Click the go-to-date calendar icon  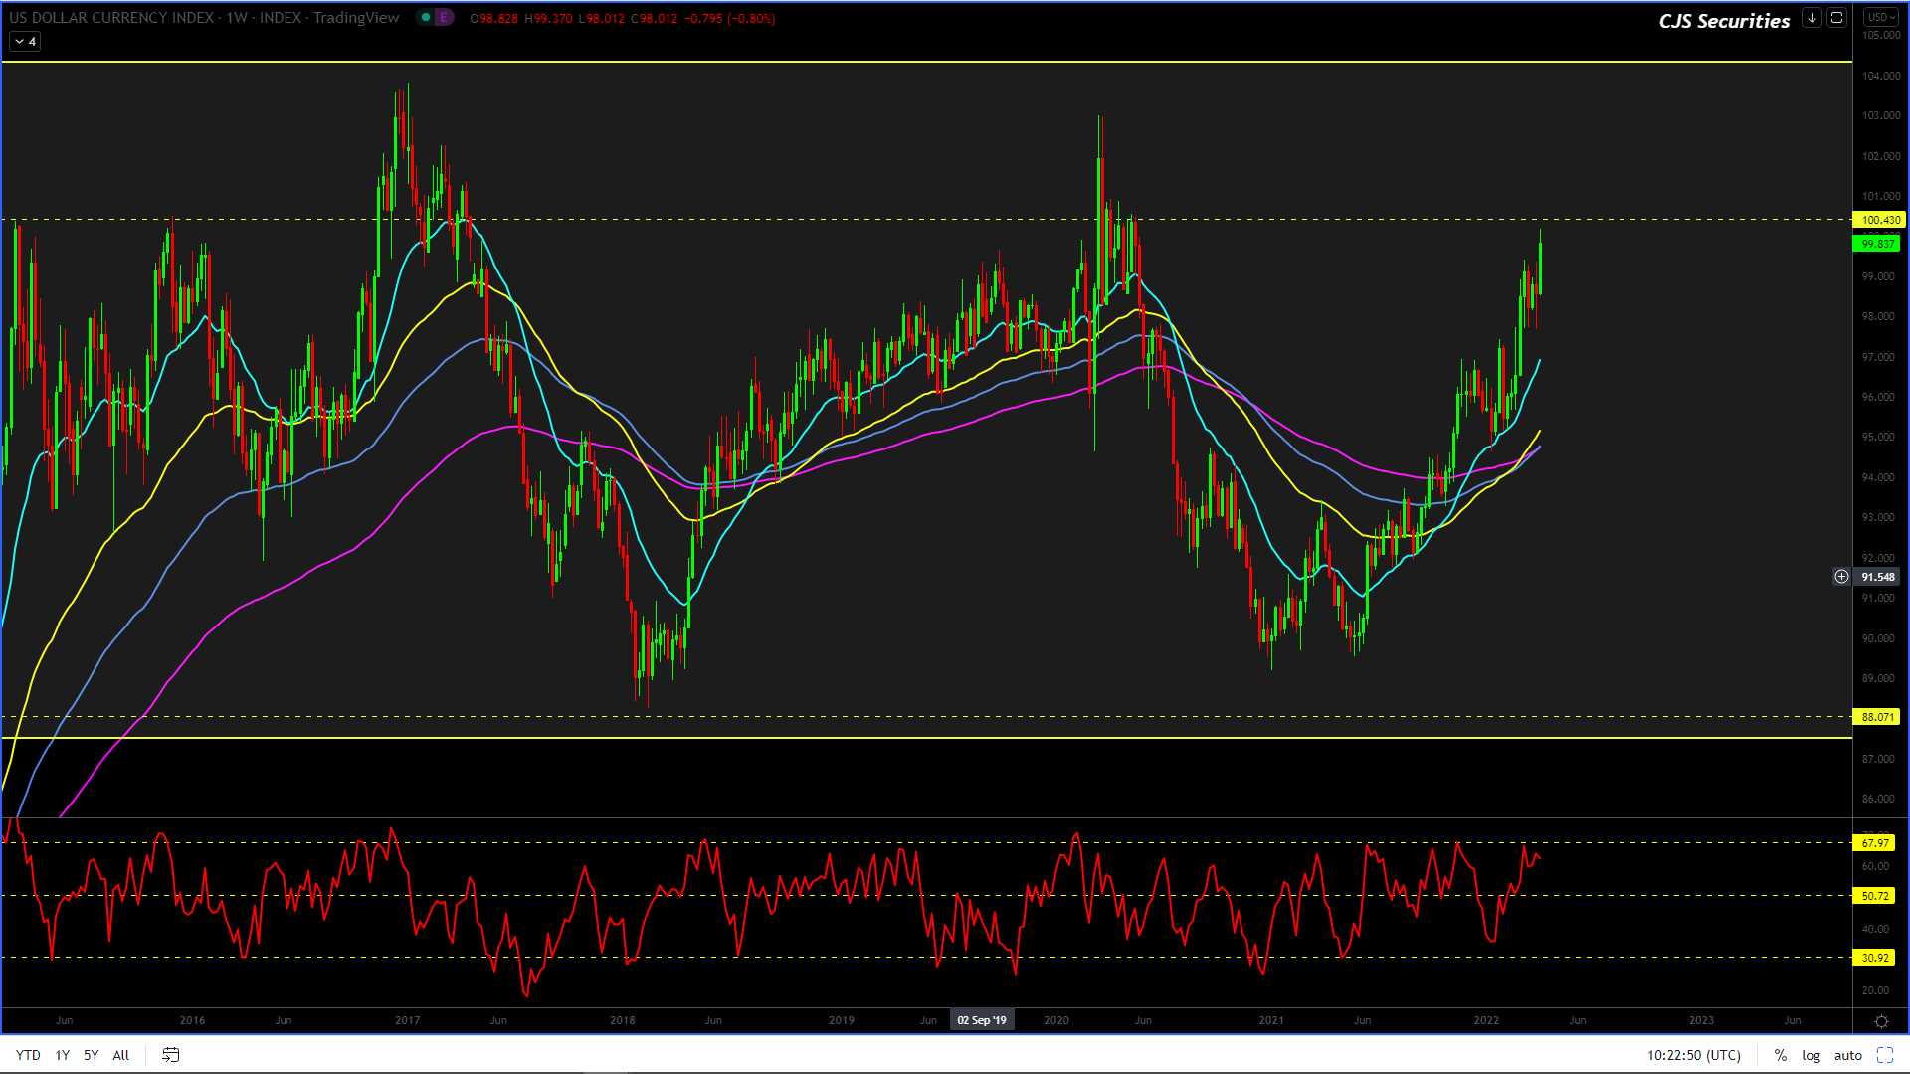coord(171,1055)
